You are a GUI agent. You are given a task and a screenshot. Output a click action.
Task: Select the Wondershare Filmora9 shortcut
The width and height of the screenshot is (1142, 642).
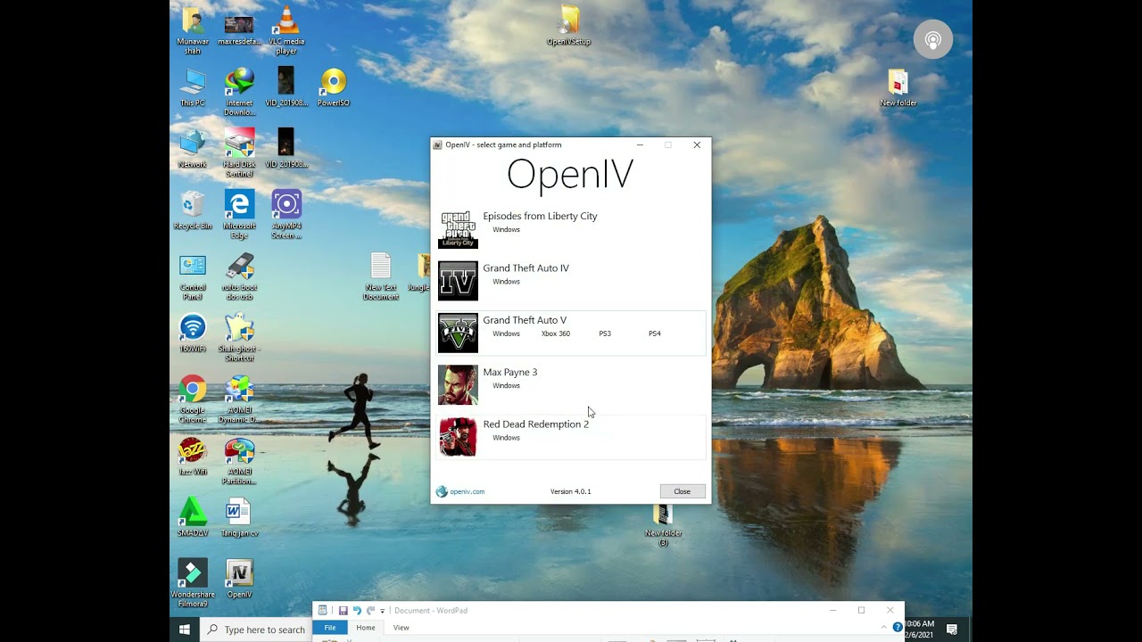(x=193, y=583)
